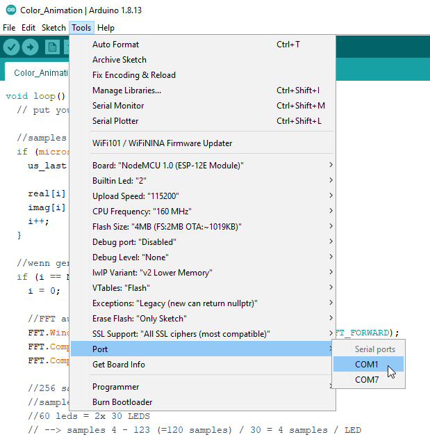Click the FT_FORWARD text in the code
The width and height of the screenshot is (430, 437).
click(363, 333)
